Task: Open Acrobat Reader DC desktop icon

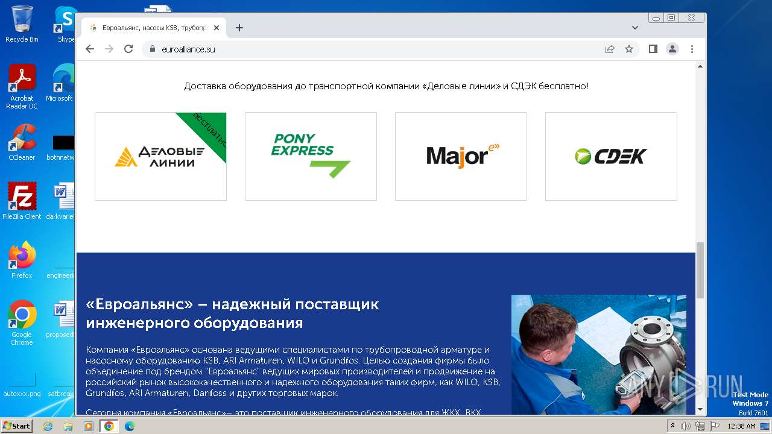Action: click(22, 87)
